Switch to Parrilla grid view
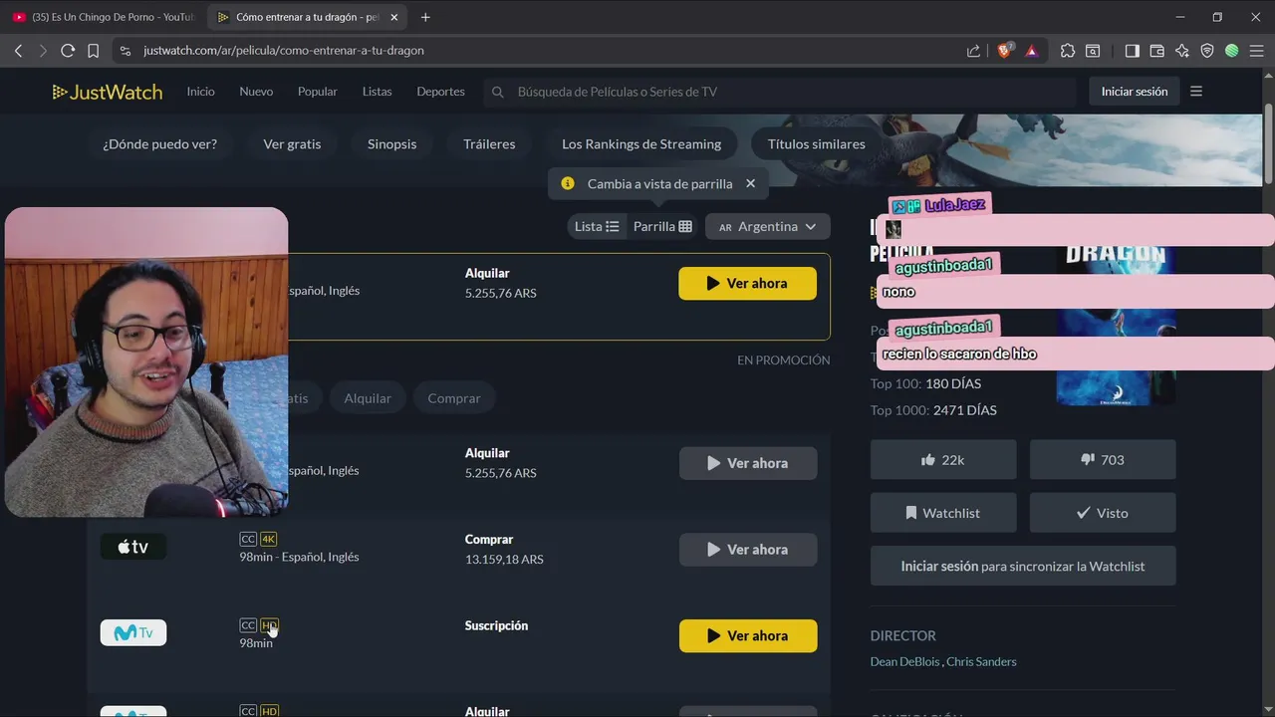This screenshot has height=717, width=1275. 662,226
